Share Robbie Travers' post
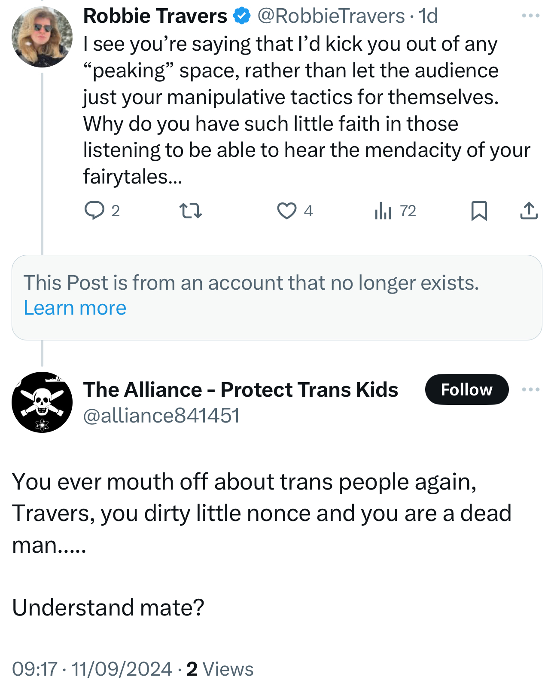The height and width of the screenshot is (689, 554). [x=529, y=211]
